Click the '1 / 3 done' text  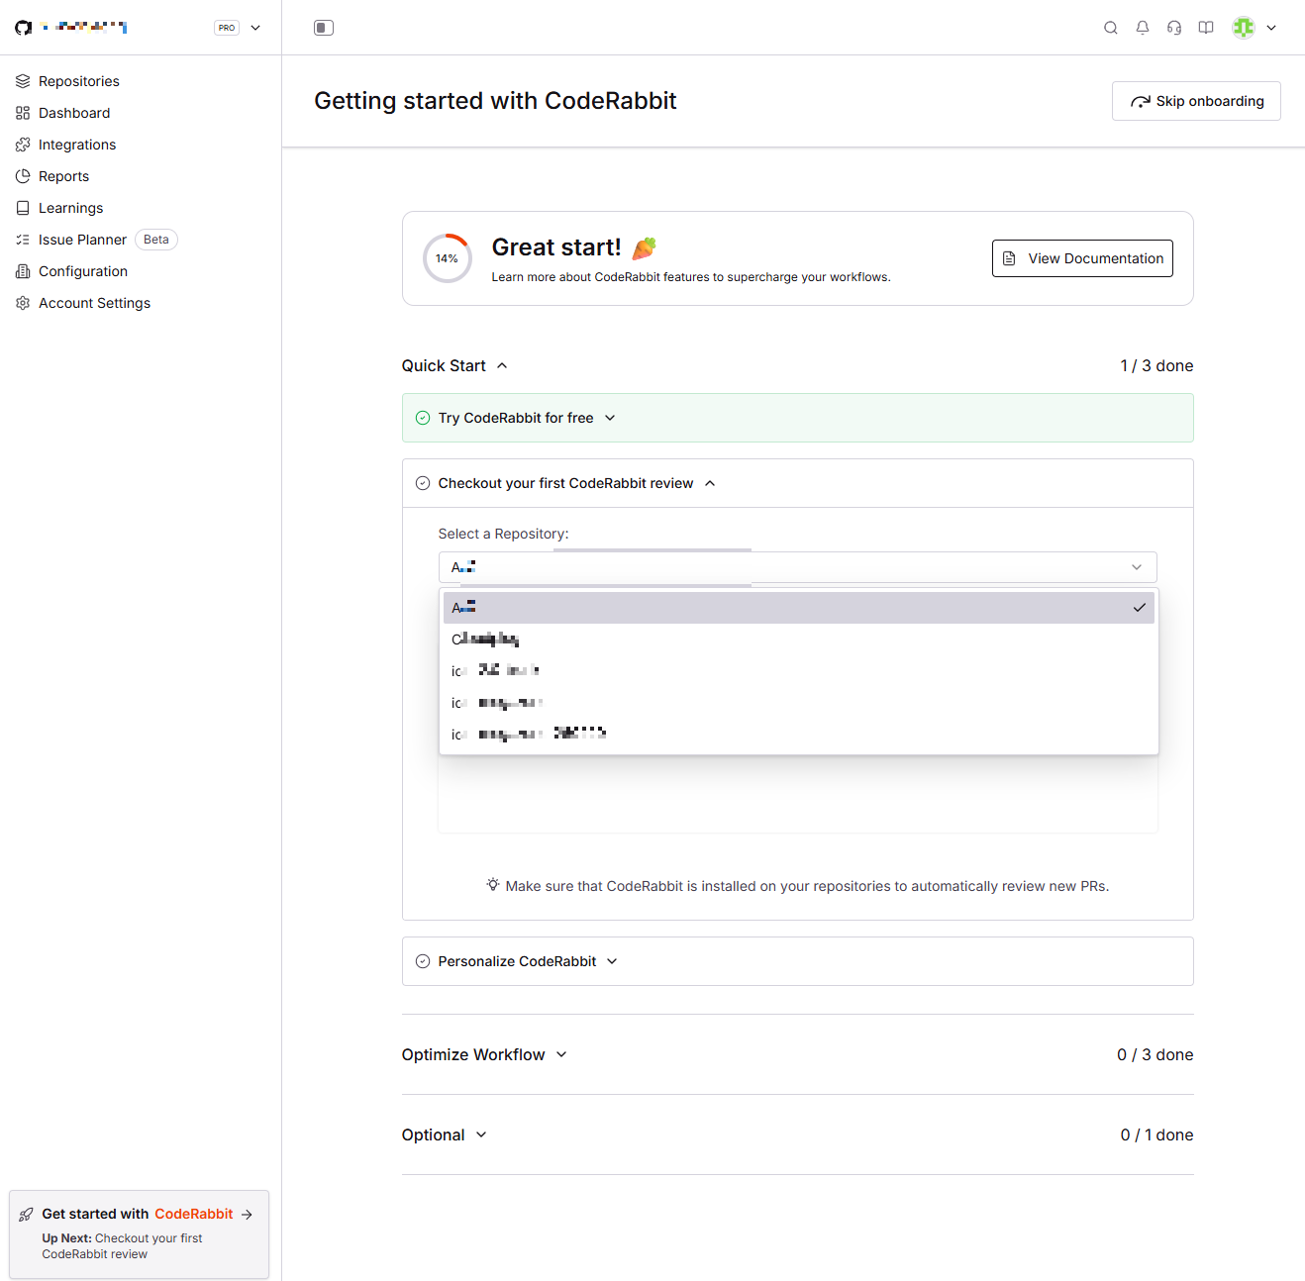pyautogui.click(x=1156, y=365)
